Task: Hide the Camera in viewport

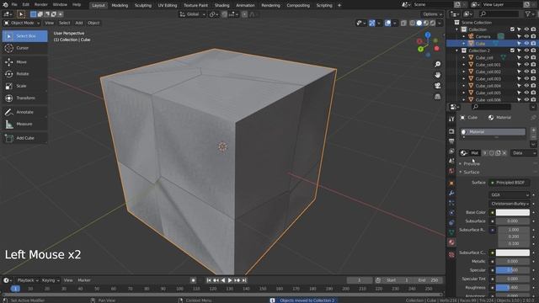Action: pyautogui.click(x=526, y=36)
